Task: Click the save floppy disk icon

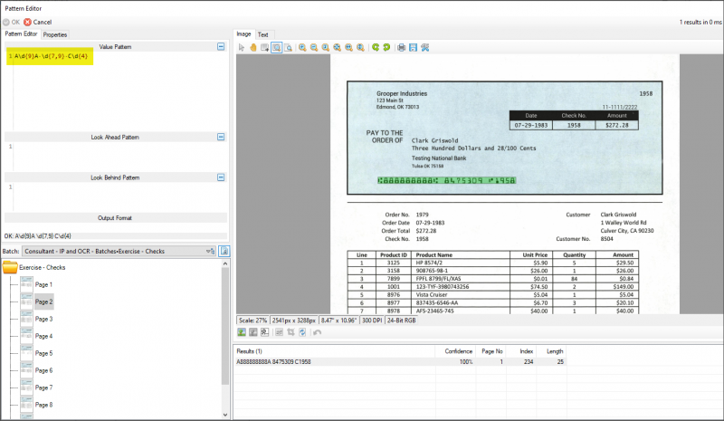Action: coord(413,47)
